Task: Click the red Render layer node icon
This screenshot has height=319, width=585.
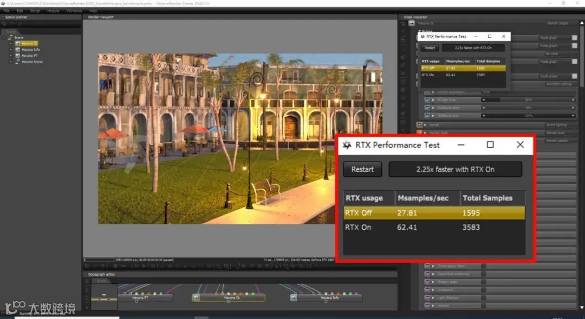Action: point(419,132)
